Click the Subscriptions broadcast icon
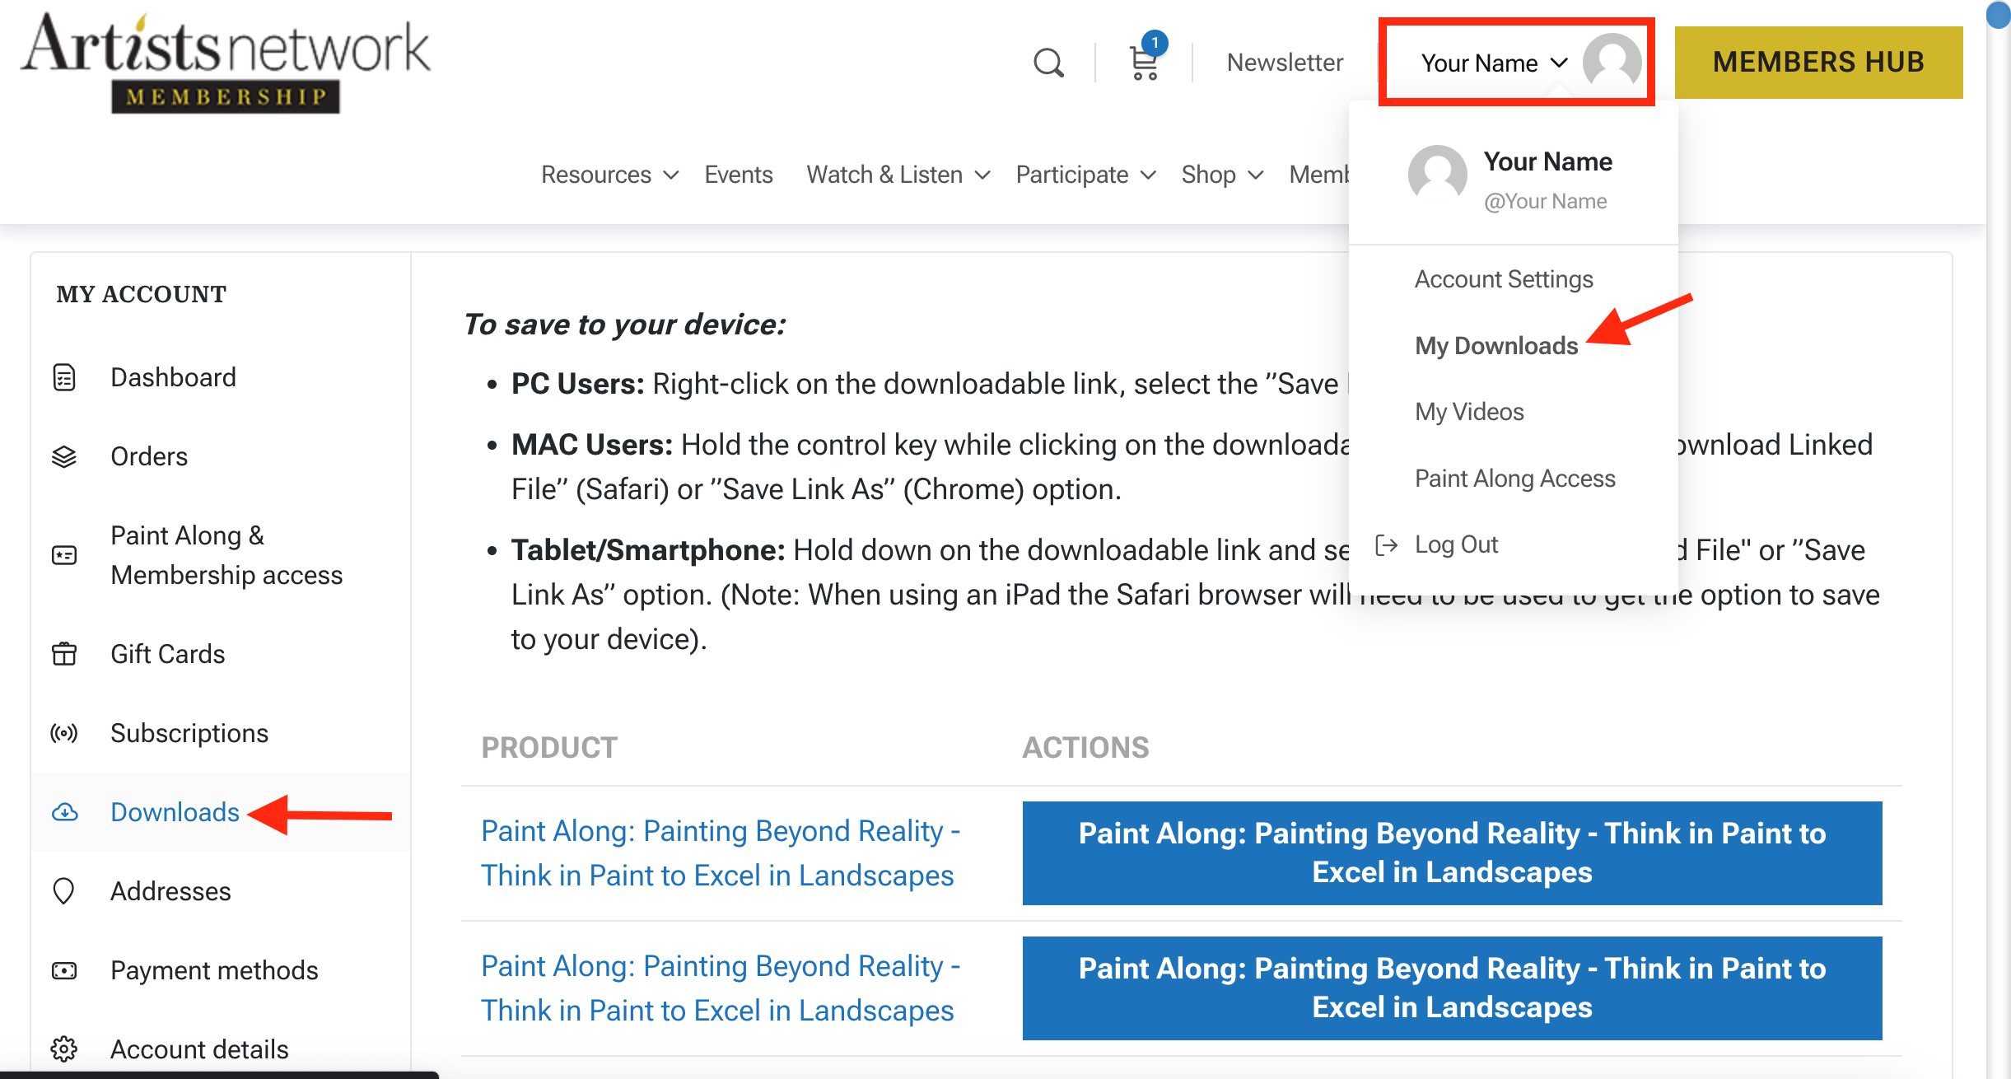Screen dimensions: 2011x1079 [x=63, y=732]
